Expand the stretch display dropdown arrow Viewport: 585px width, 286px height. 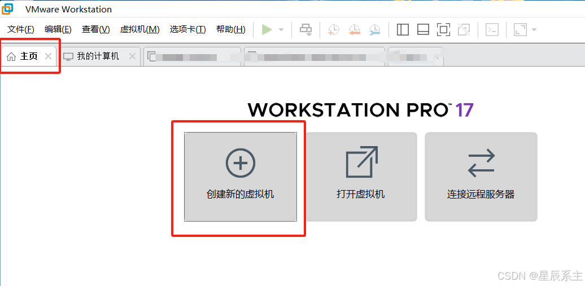coord(534,29)
